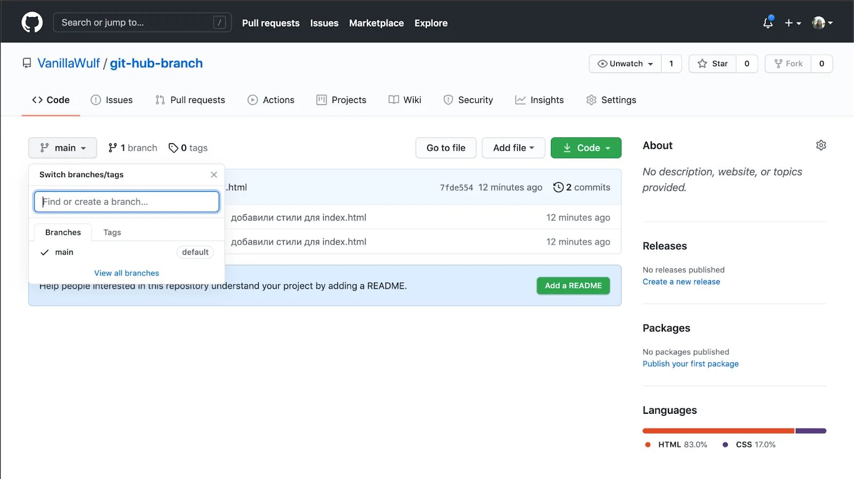Click the 1 branch count text
The width and height of the screenshot is (854, 479).
point(139,148)
